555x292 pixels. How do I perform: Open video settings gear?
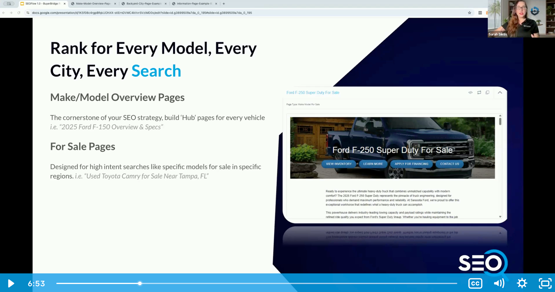tap(522, 283)
